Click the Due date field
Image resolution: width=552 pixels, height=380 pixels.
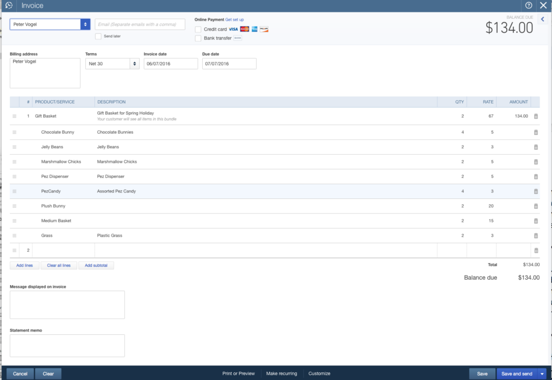point(229,64)
